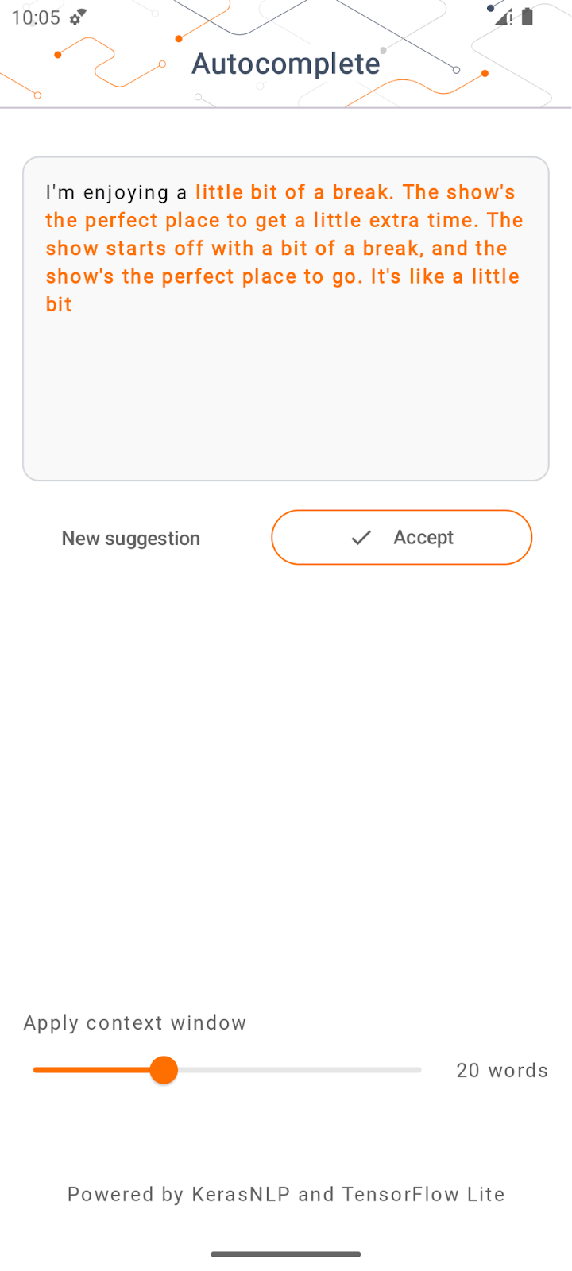Tap the orange slider thumb
The image size is (572, 1271).
tap(164, 1070)
